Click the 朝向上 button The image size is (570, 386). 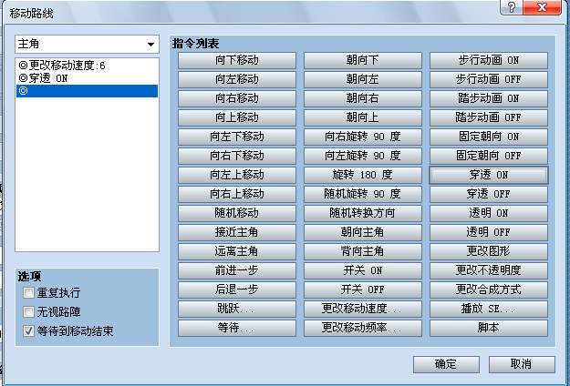(363, 117)
